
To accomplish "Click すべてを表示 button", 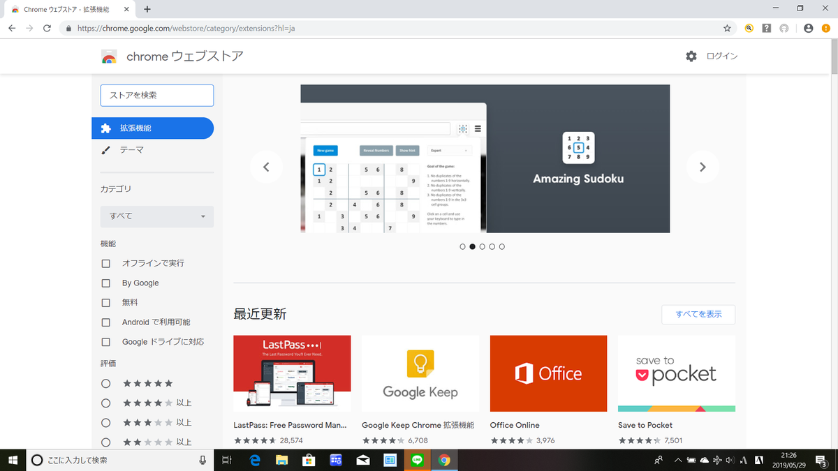I will pyautogui.click(x=698, y=314).
